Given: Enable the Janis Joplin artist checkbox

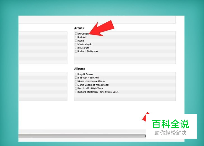Looking at the screenshot, I should pyautogui.click(x=76, y=44).
